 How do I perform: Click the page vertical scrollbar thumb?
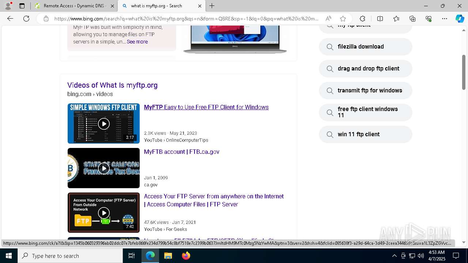click(x=464, y=72)
